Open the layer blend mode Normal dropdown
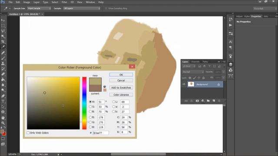This screenshot has height=156, width=278. [193, 72]
